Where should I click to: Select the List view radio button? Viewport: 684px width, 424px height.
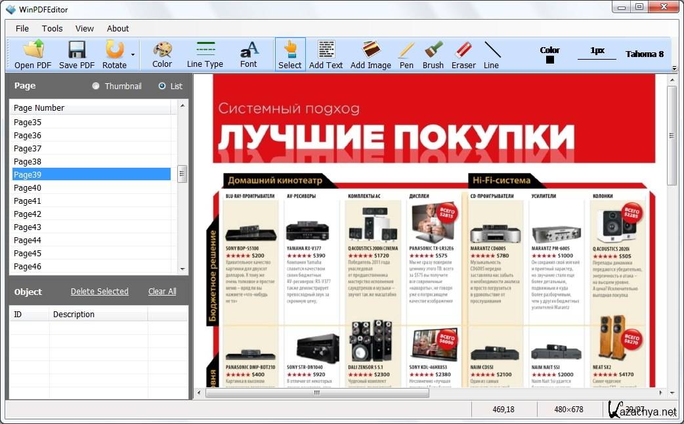click(162, 86)
